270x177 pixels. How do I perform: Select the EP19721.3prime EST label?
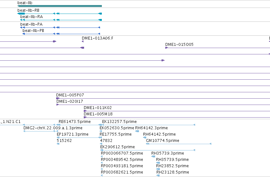tap(72, 134)
